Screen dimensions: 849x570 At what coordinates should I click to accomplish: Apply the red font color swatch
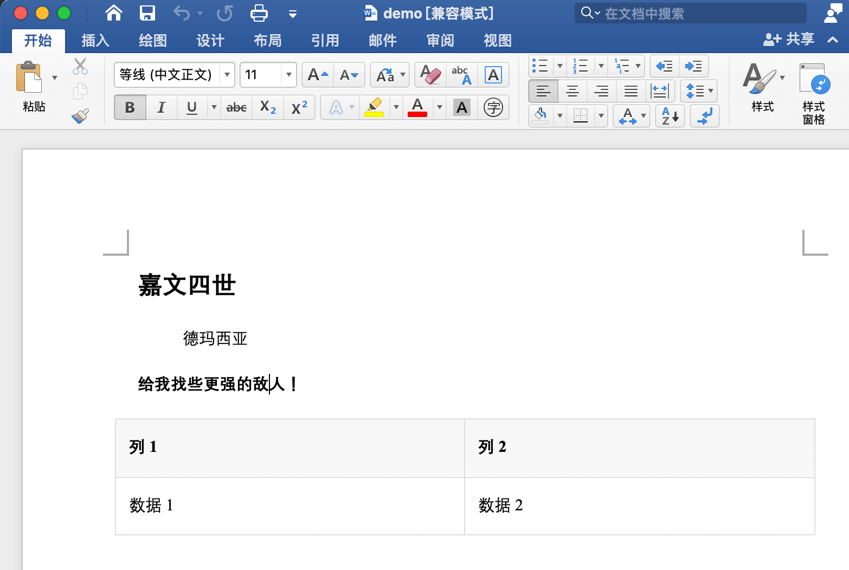tap(417, 107)
